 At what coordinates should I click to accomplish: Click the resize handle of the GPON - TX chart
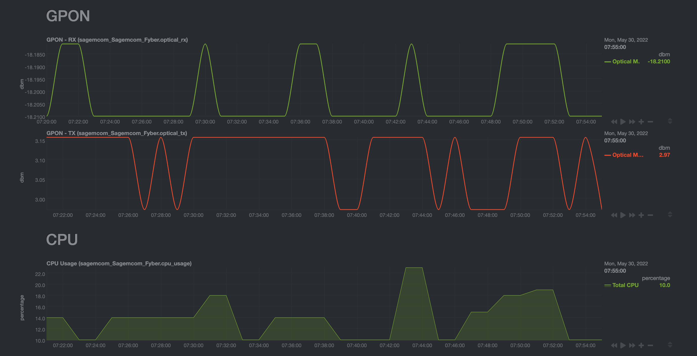[x=670, y=214]
